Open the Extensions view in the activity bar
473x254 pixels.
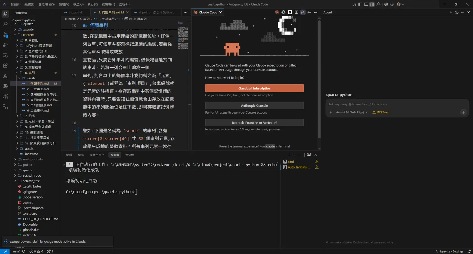pos(5,66)
